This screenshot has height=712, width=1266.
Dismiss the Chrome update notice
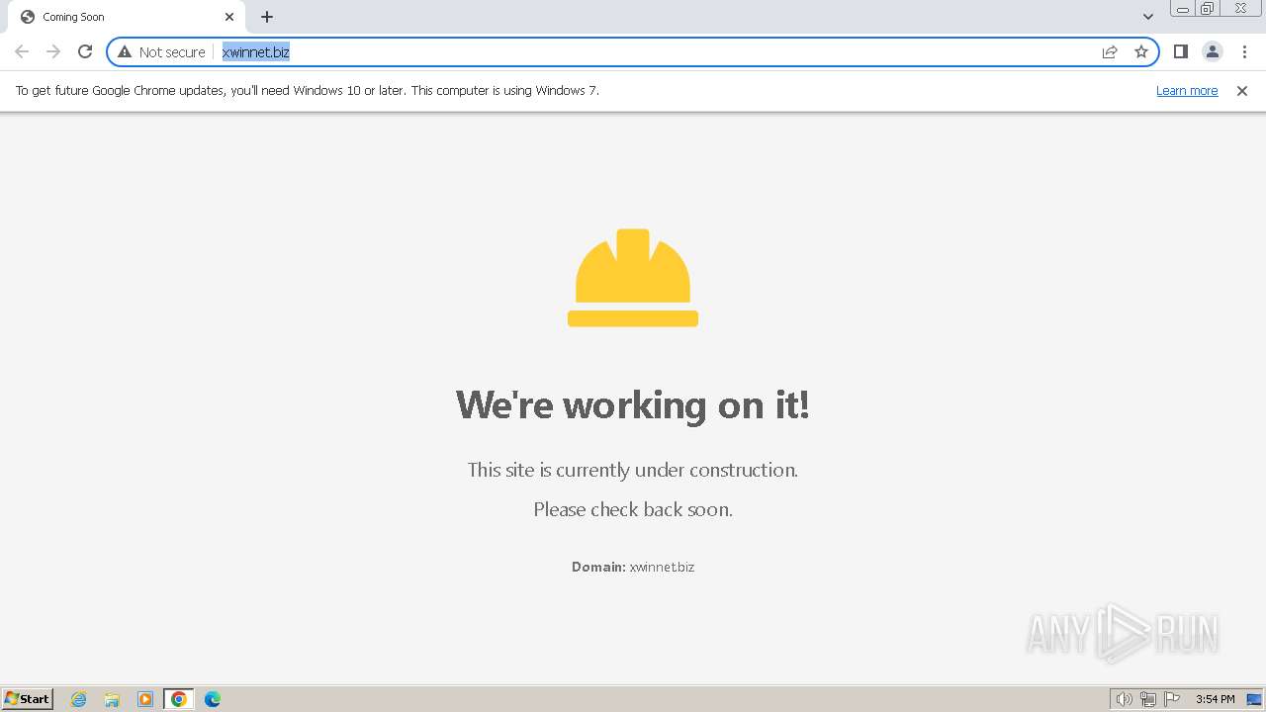coord(1242,90)
